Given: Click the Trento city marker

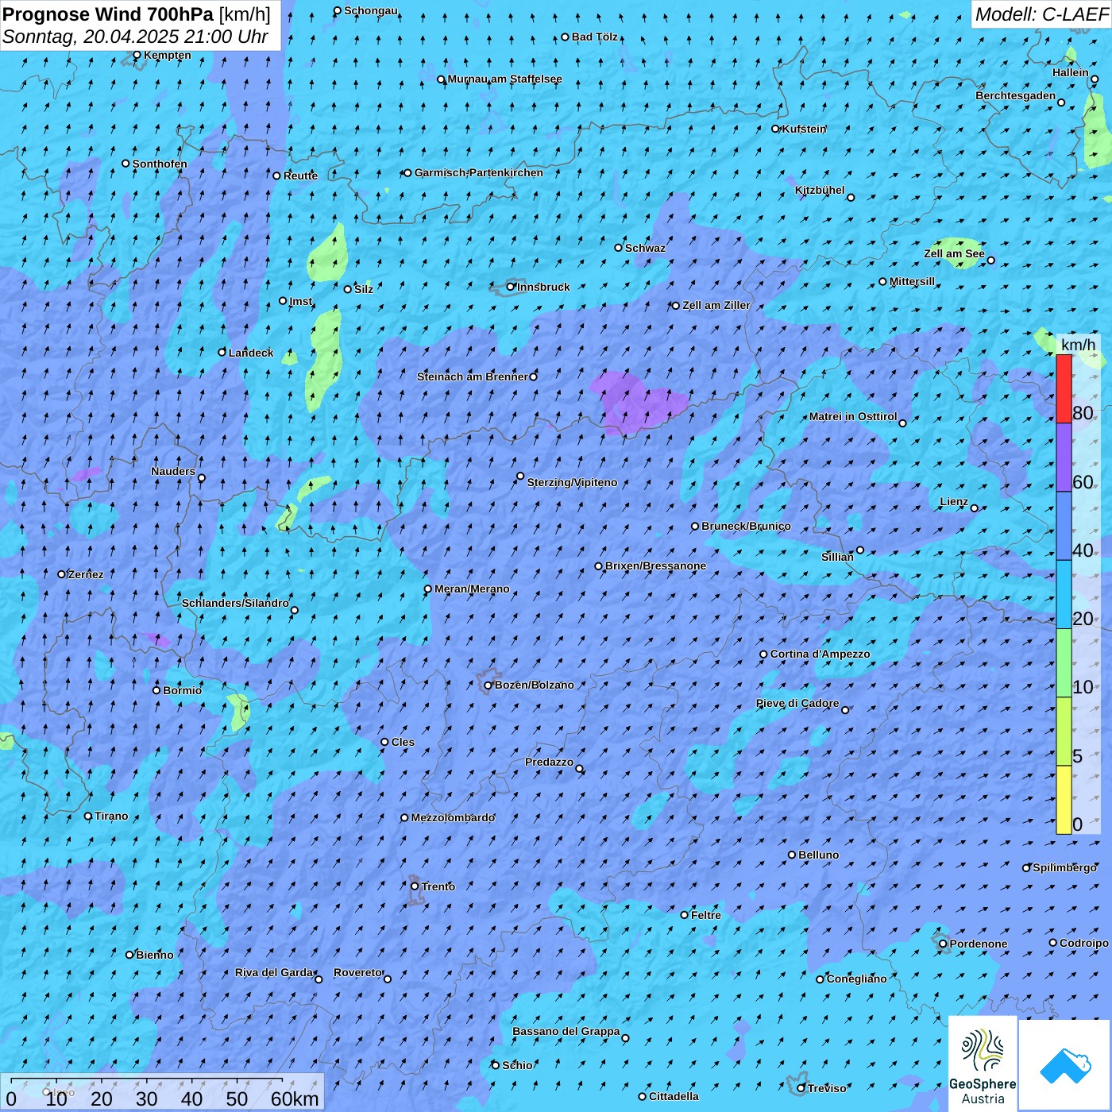Looking at the screenshot, I should (415, 886).
